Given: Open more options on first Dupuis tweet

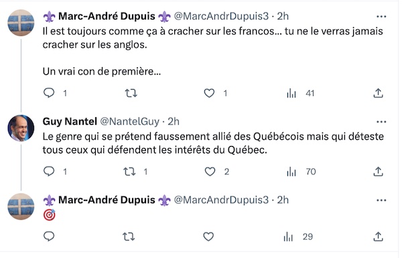Looking at the screenshot, I should [381, 17].
